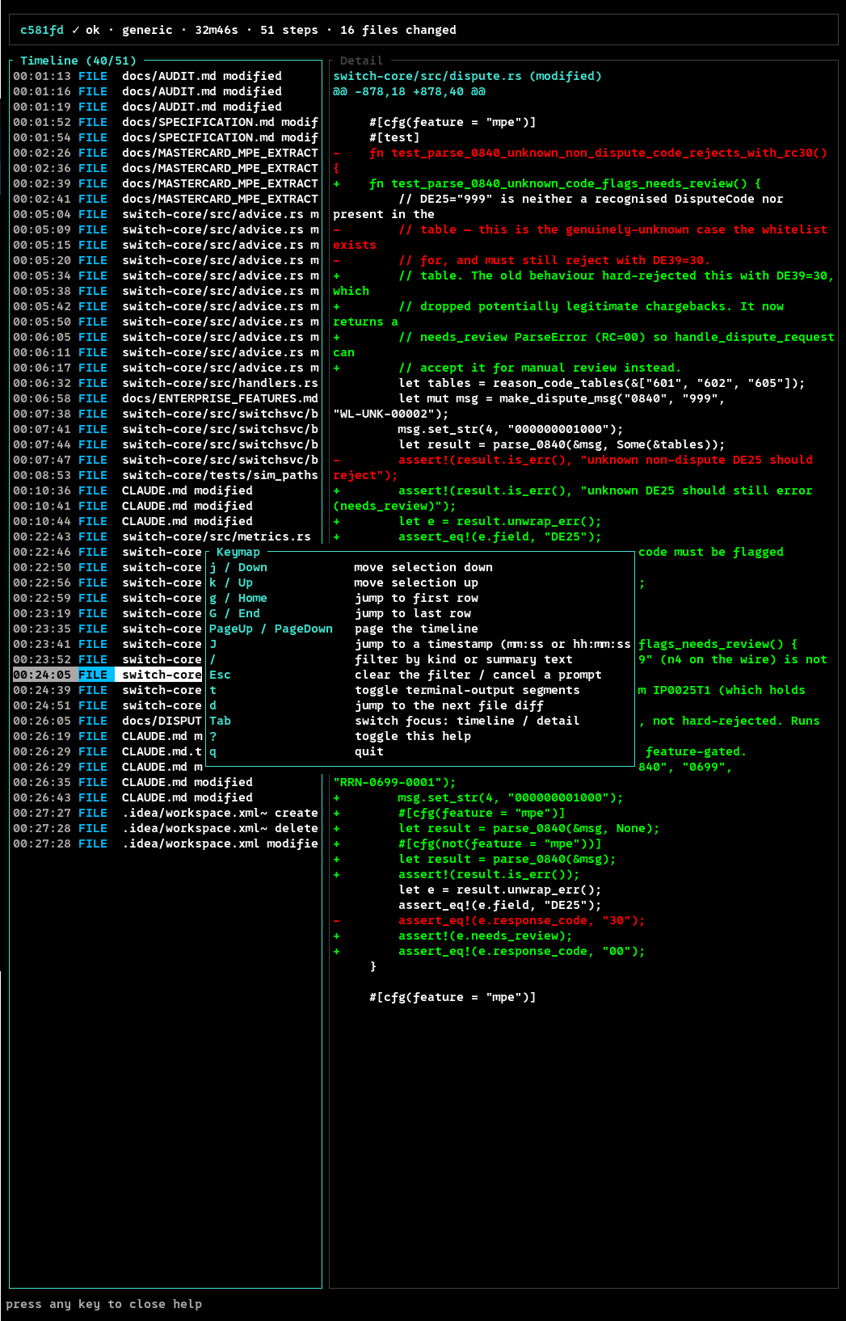Viewport: 846px width, 1321px height.
Task: Click 'press any key to close help' status
Action: point(104,1304)
